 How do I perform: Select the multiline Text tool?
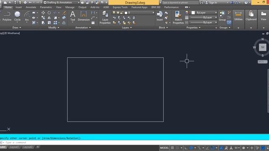click(73, 16)
